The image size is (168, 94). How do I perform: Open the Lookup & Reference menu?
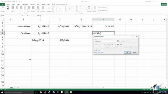click(33, 9)
